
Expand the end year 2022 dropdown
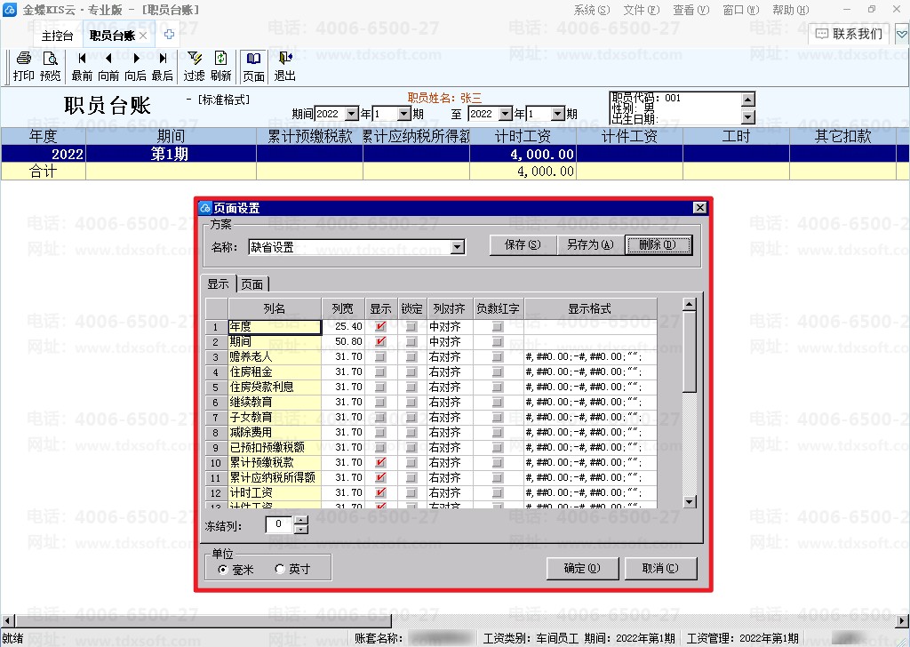coord(506,114)
